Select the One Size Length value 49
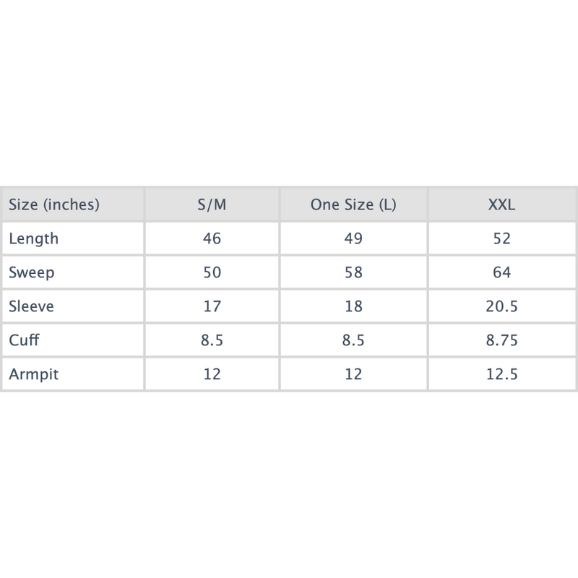 pos(353,238)
